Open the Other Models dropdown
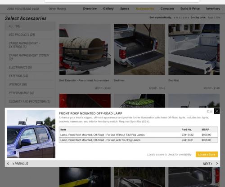The image size is (225, 187). (57, 9)
